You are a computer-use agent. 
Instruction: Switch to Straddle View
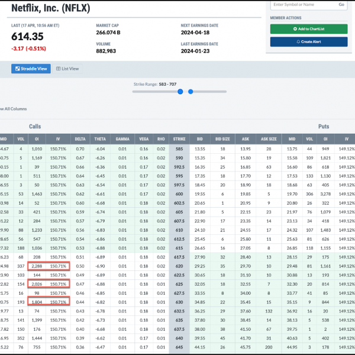coord(31,69)
